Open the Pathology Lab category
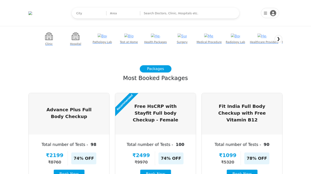 tap(102, 39)
